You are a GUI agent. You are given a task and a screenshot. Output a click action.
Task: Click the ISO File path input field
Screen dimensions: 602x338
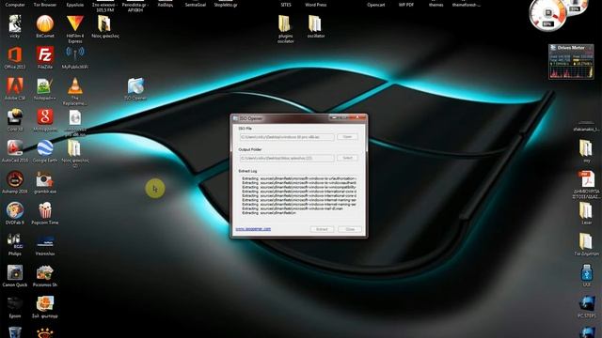[x=286, y=137]
